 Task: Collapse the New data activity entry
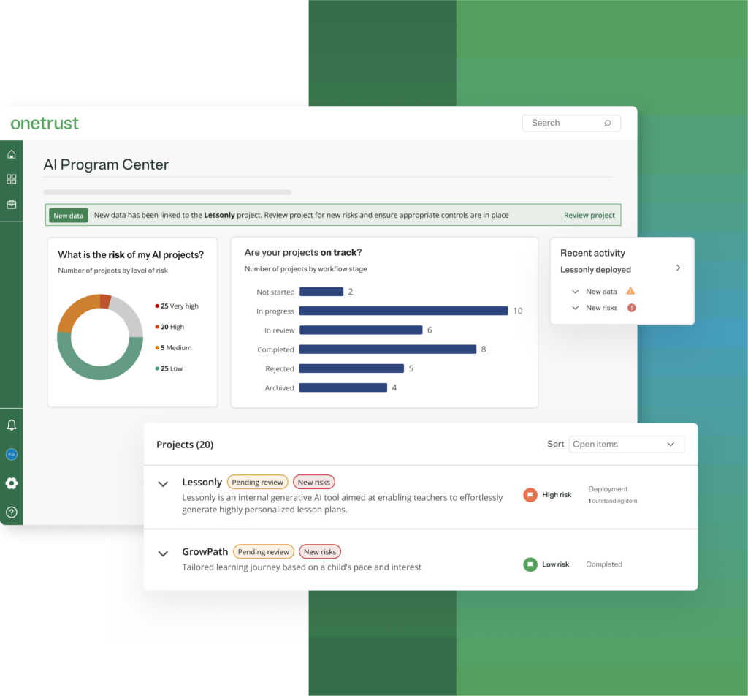(x=575, y=290)
